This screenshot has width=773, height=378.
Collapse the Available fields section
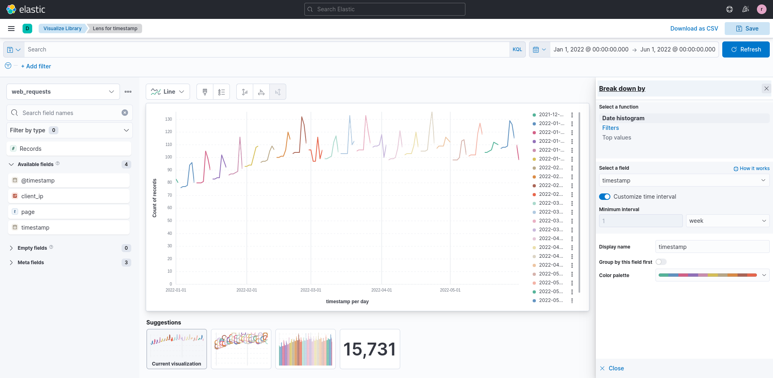click(10, 164)
